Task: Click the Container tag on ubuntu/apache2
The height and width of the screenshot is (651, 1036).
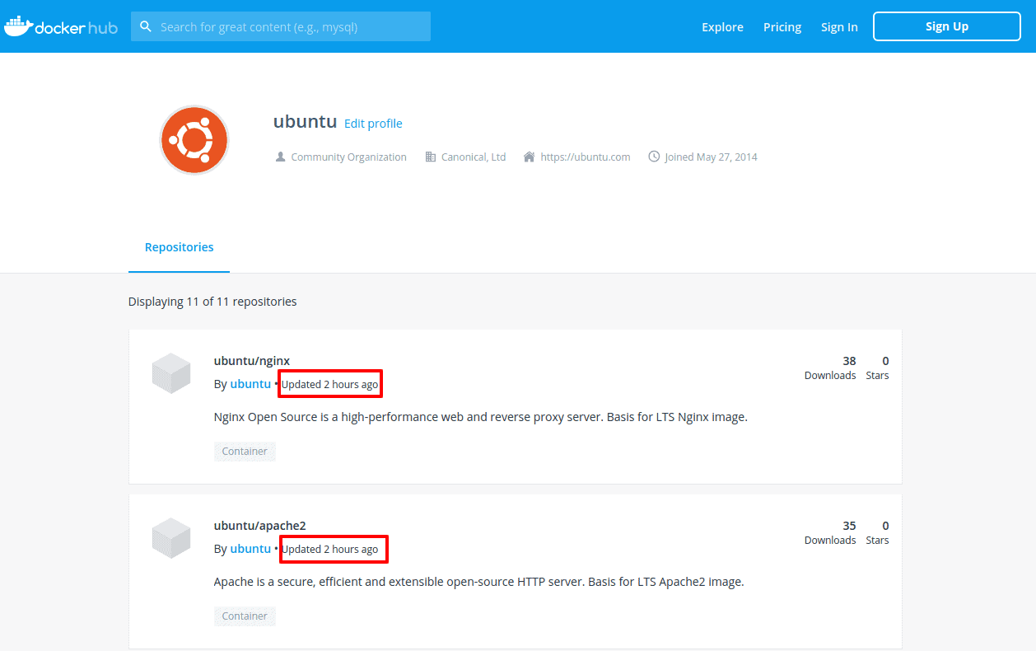Action: [245, 616]
